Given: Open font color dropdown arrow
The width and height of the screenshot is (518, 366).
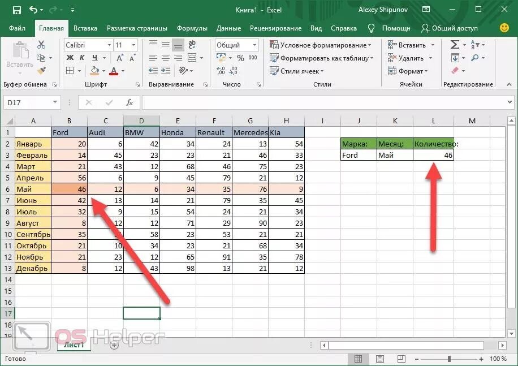Looking at the screenshot, I should pyautogui.click(x=123, y=71).
